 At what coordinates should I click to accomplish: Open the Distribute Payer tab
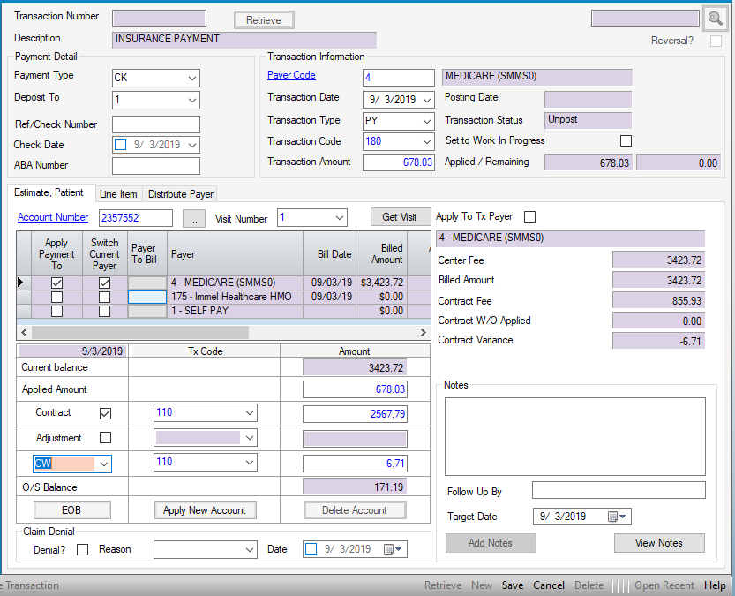click(x=180, y=194)
